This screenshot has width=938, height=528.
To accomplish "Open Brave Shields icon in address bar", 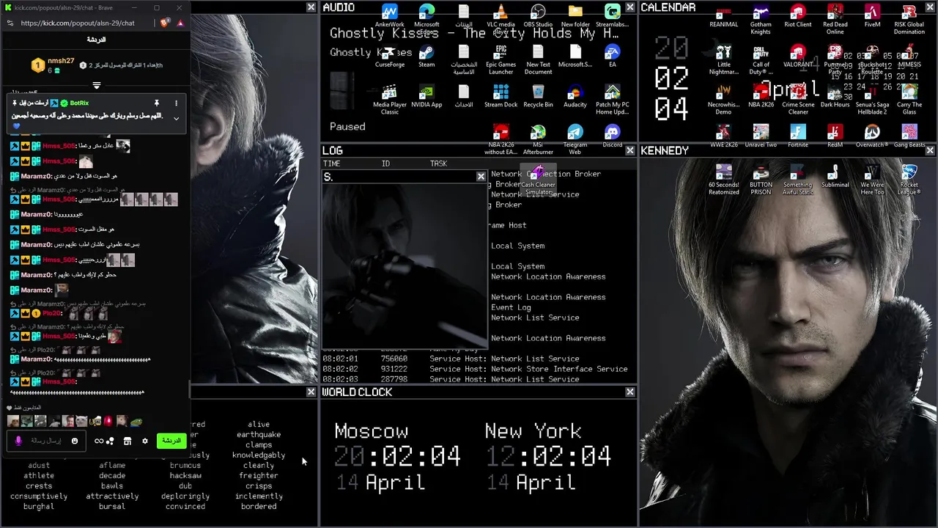I will (x=165, y=23).
